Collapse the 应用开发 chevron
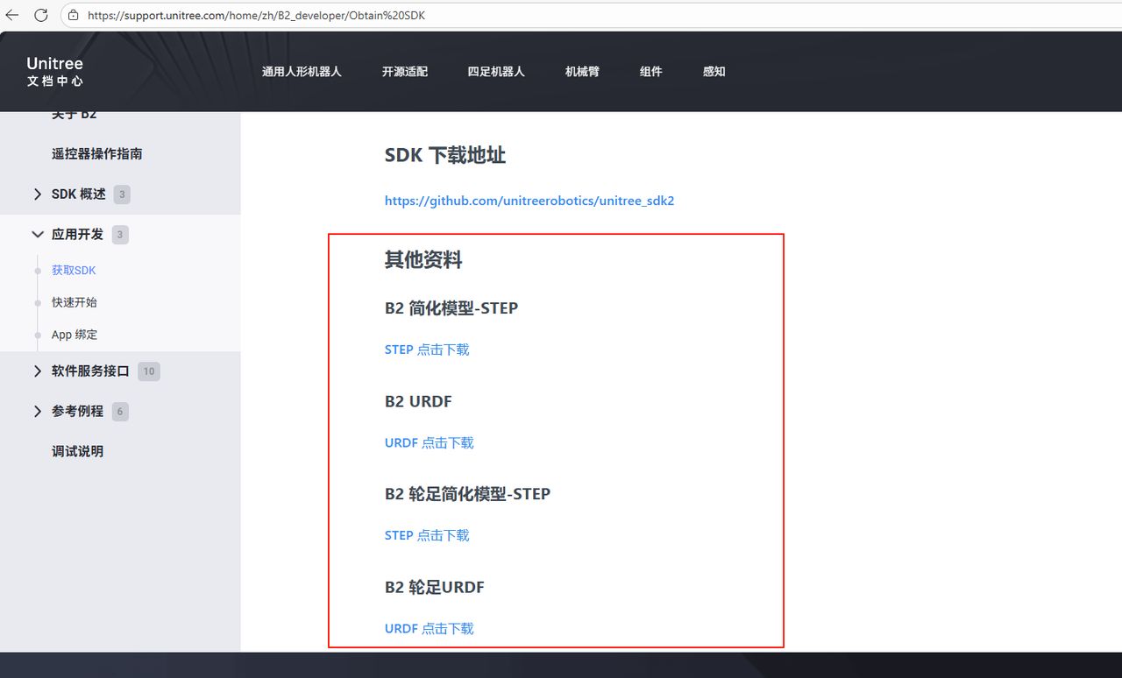Viewport: 1122px width, 678px height. [x=37, y=235]
